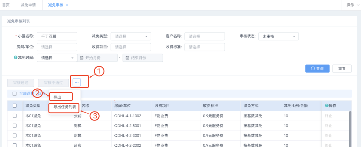Click 终止 in the 刘禅 row
Viewport: 361px width, 147px height.
click(329, 126)
